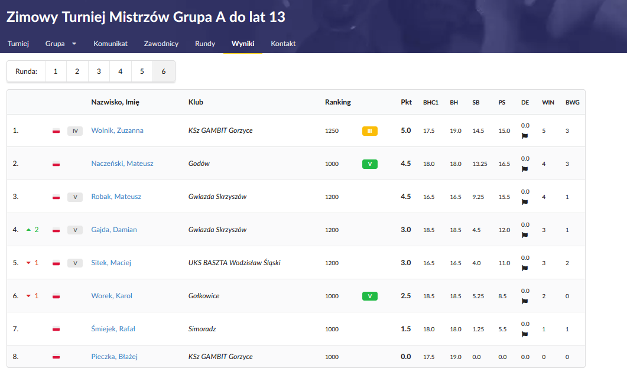Click the Polish flag next to Wolnik, Zuzanna
The image size is (627, 375).
56,131
